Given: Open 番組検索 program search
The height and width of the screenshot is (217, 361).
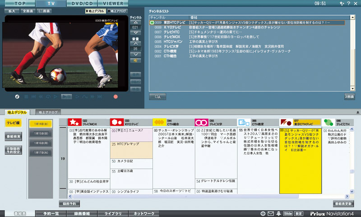Looking at the screenshot, I should click(14, 136).
